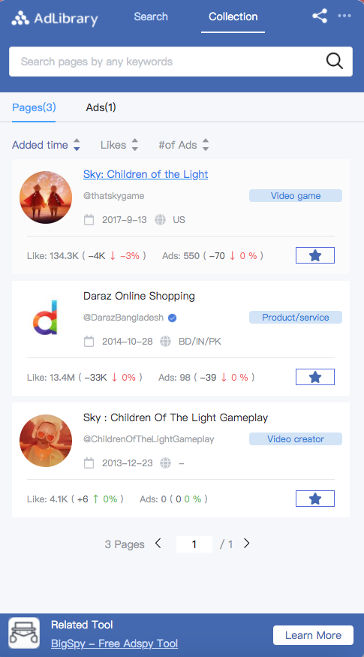The image size is (364, 657).
Task: Toggle star favorite for Sky: Children of the Light
Action: click(315, 255)
